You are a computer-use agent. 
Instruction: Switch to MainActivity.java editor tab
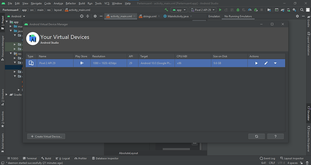[178, 16]
